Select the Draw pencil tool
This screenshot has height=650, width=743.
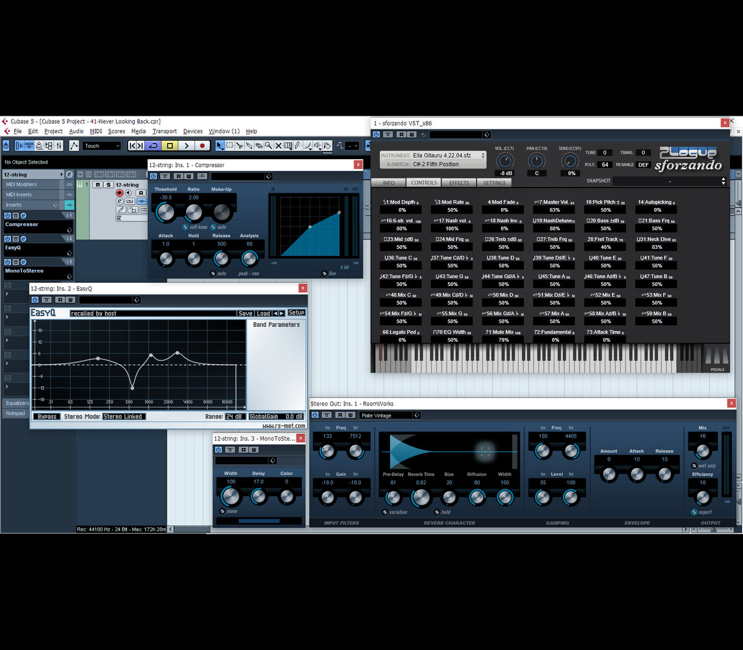(x=297, y=146)
